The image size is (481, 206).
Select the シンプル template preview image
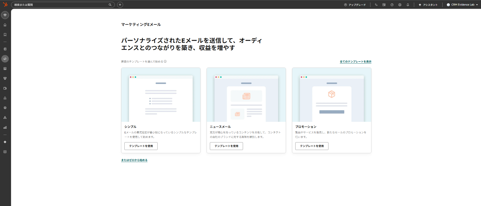point(161,95)
